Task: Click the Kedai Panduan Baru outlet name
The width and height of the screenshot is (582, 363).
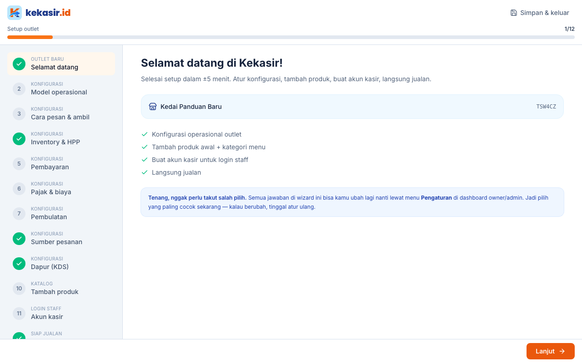Action: point(191,107)
